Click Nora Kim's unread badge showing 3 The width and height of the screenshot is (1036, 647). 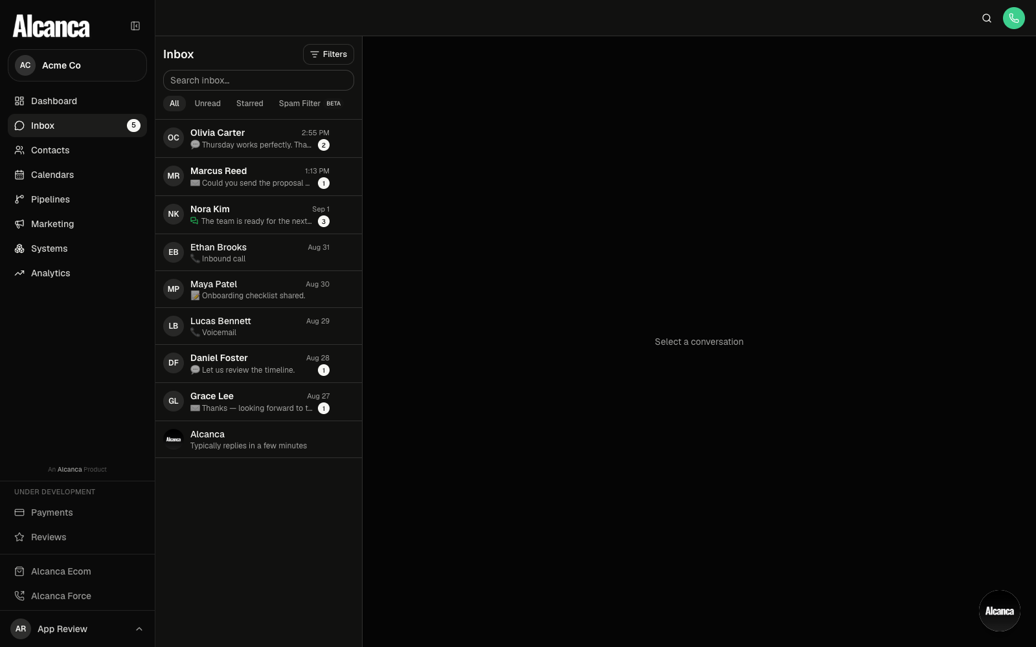click(324, 221)
